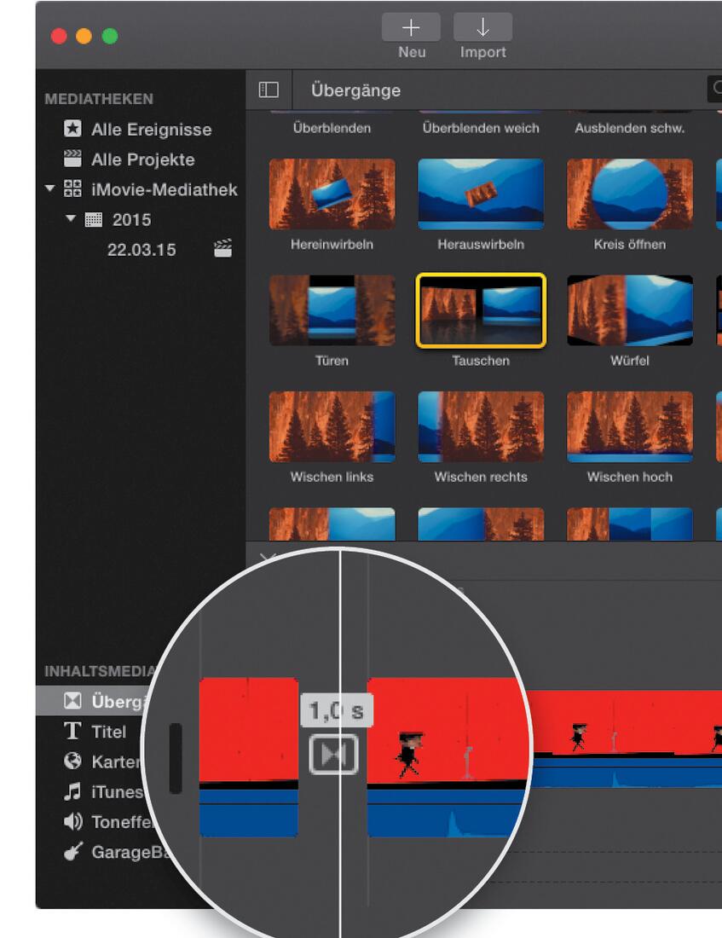The width and height of the screenshot is (722, 938).
Task: Select the Kreis öffnen transition
Action: coord(629,194)
